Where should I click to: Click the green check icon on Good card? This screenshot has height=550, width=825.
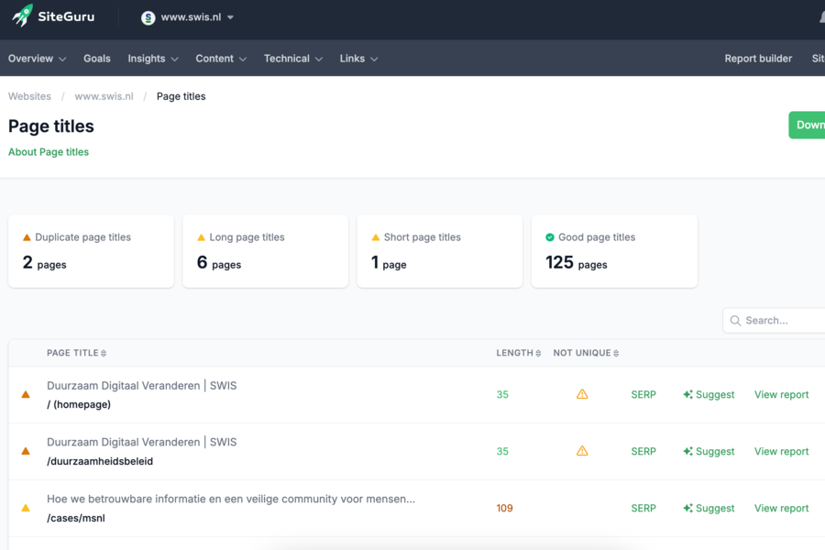(550, 237)
